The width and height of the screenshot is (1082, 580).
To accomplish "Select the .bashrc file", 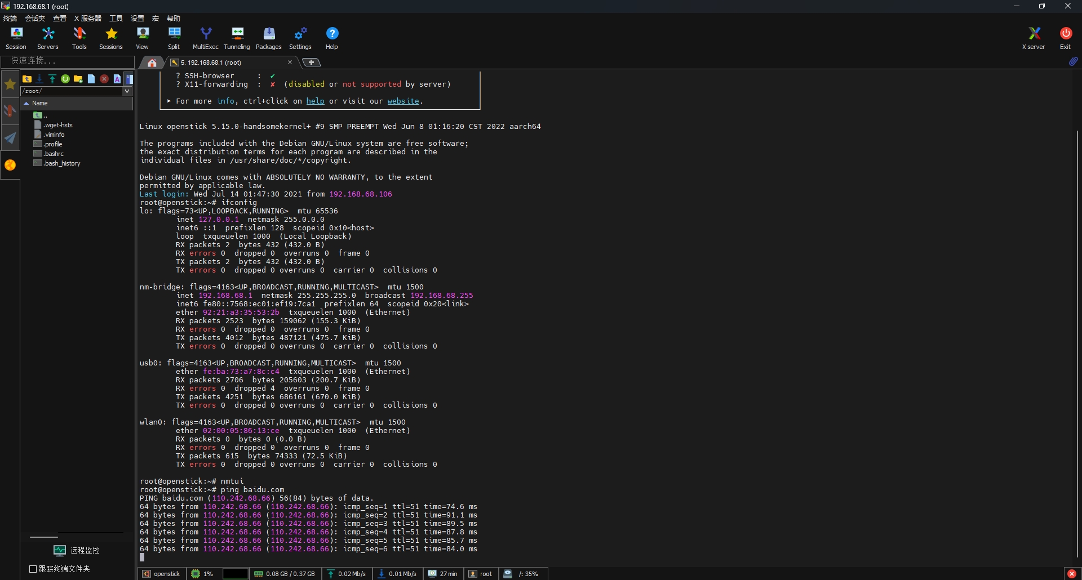I will pos(49,154).
